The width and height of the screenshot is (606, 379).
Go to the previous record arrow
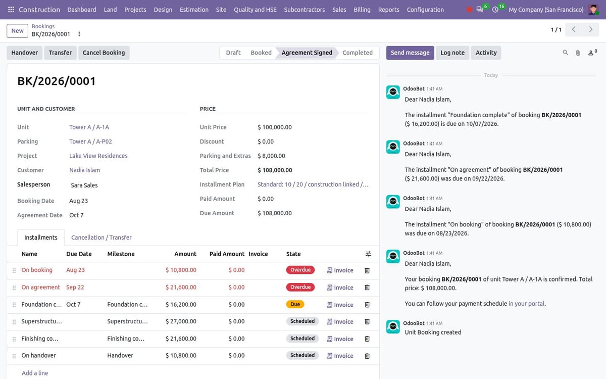click(x=573, y=29)
